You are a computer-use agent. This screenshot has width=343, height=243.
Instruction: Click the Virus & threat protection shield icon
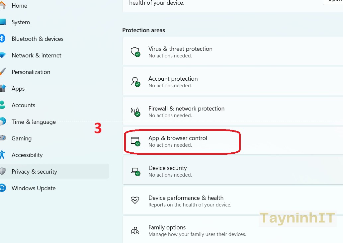[x=135, y=52]
